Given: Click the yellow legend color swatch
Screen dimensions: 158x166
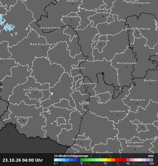Looking at the screenshot, I should point(105,160).
